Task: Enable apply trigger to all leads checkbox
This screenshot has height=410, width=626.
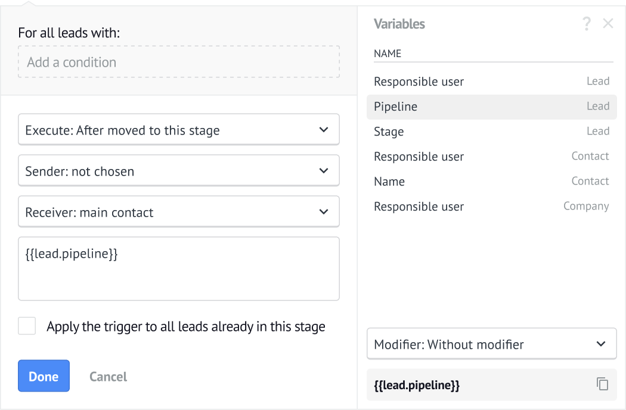Action: [x=27, y=326]
